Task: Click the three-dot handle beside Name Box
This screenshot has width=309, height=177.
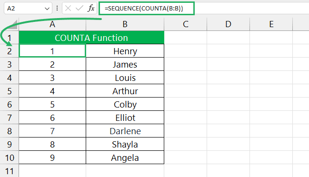Action: (57, 8)
